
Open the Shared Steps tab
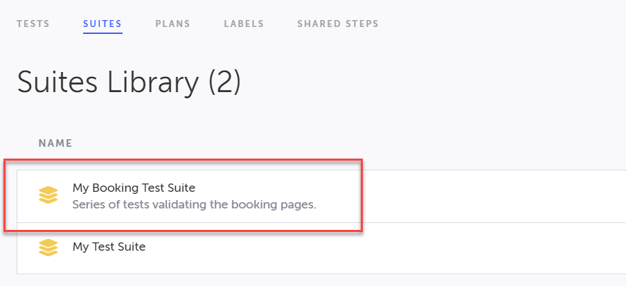pyautogui.click(x=338, y=24)
